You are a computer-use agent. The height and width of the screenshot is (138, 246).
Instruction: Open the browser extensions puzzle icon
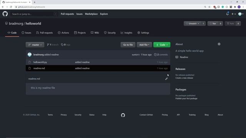[x=235, y=7]
